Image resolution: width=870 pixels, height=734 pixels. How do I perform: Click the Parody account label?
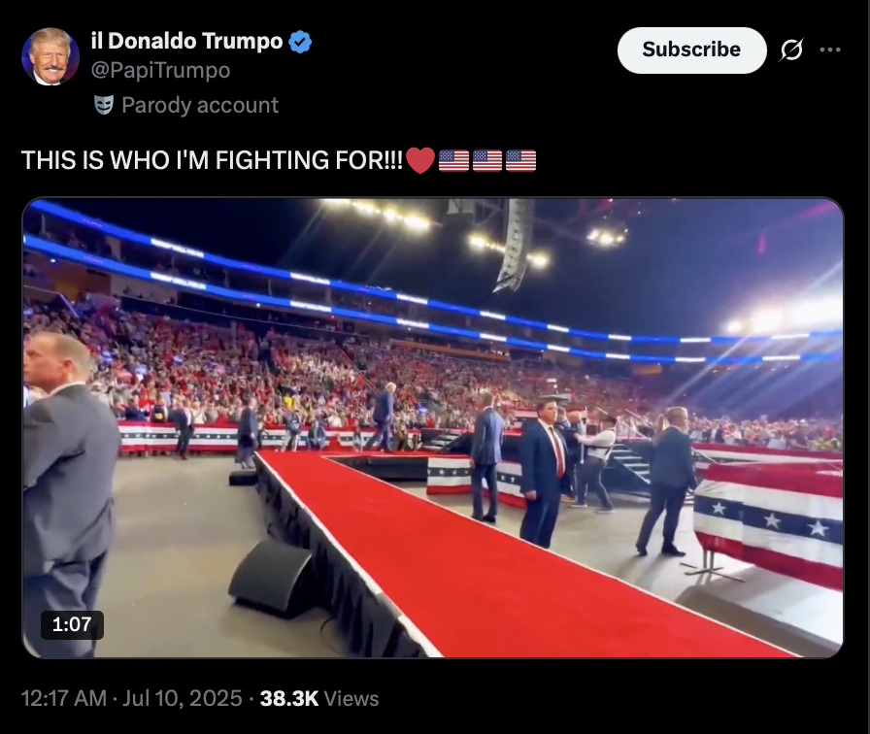tap(200, 105)
